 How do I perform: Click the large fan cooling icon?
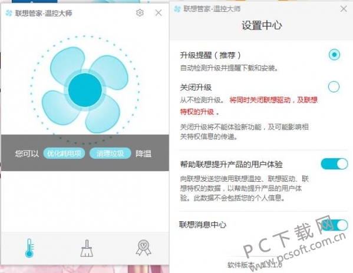click(85, 90)
